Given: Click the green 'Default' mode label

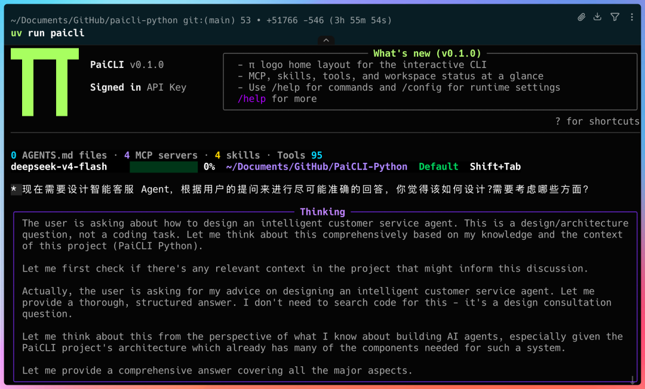Looking at the screenshot, I should (438, 167).
